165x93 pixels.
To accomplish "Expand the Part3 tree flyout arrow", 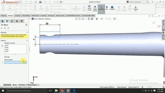I will pos(30,19).
